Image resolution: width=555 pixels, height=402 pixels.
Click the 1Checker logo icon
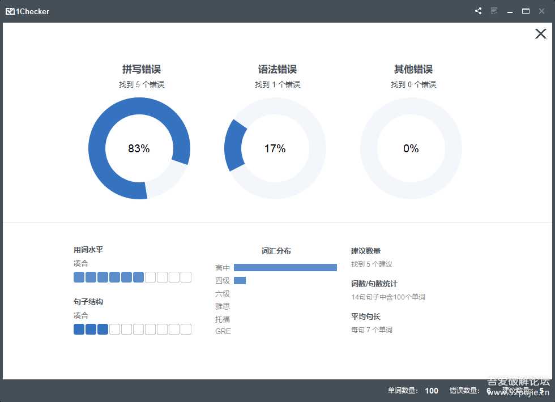[10, 11]
